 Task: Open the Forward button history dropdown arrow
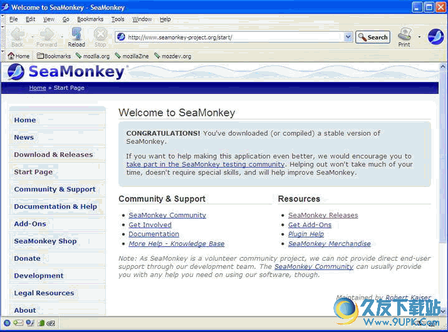[x=62, y=37]
